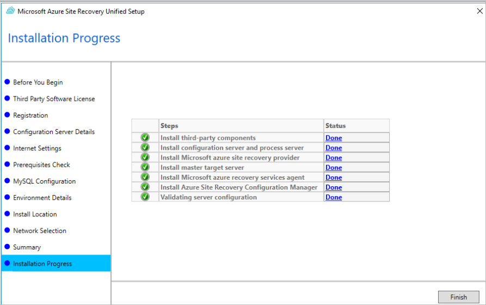Click green checkmark for site recovery provider
Screen dimensions: 486x305
pos(145,157)
